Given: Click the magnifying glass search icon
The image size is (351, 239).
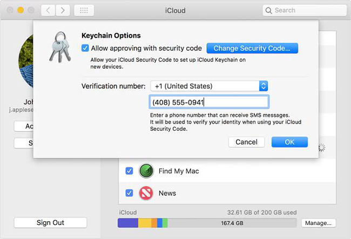Looking at the screenshot, I should (x=269, y=10).
